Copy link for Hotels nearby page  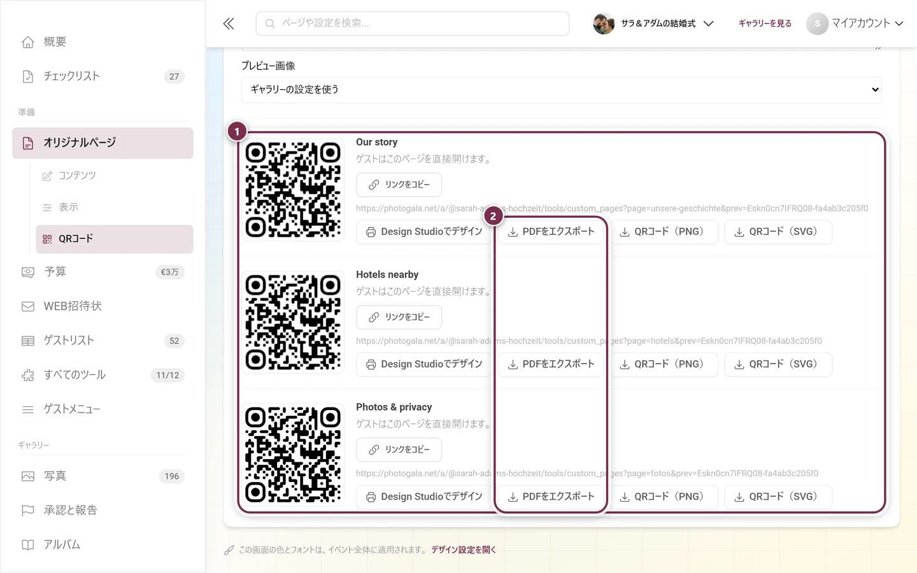click(x=399, y=317)
